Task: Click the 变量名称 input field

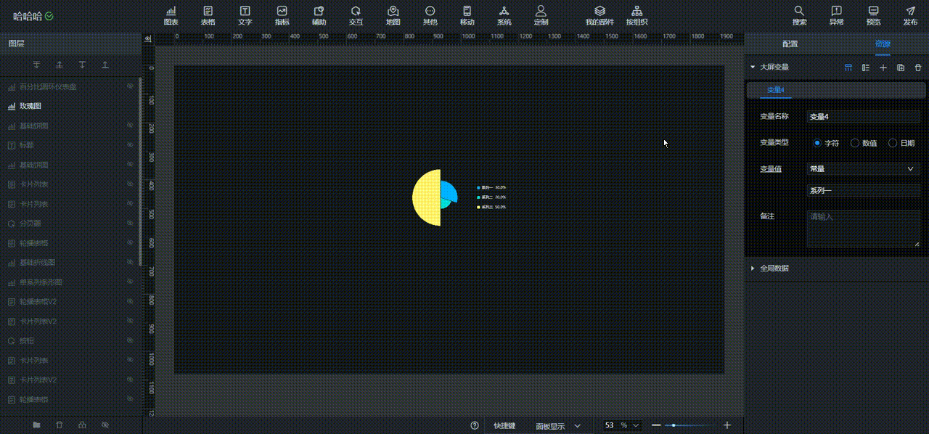Action: click(864, 116)
